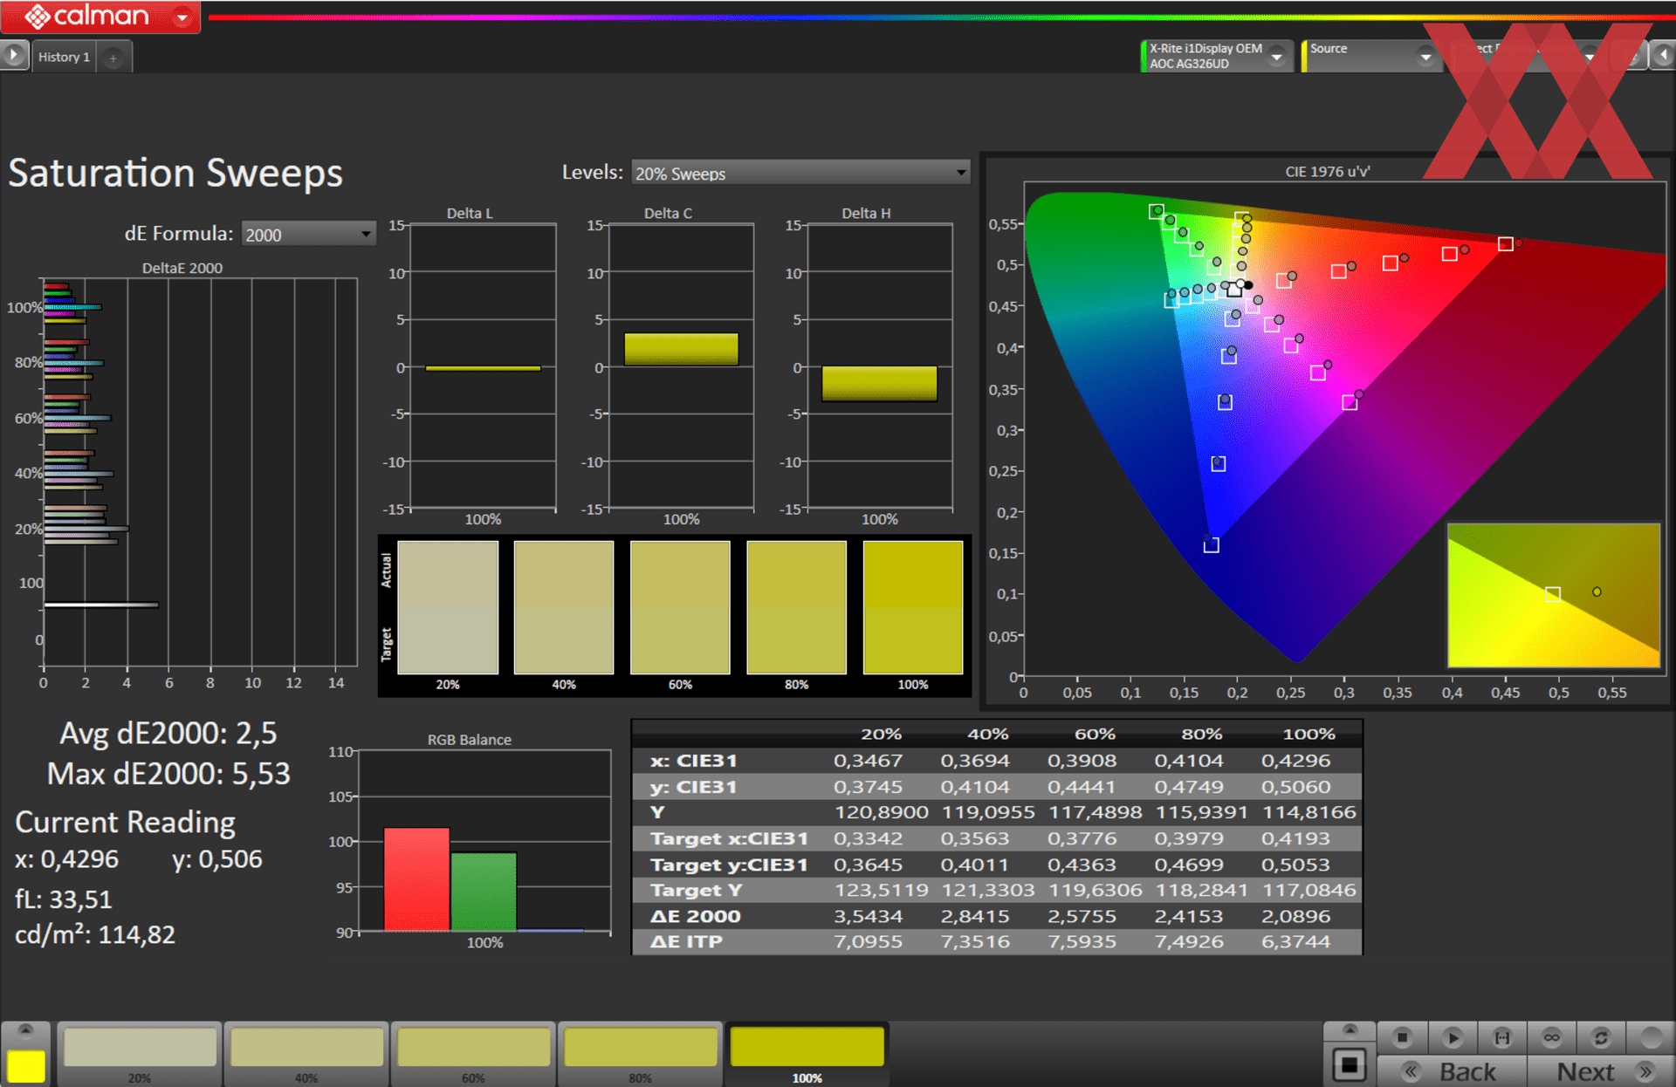
Task: Click the 40% Actual/Target comparison swatch
Action: tap(564, 607)
